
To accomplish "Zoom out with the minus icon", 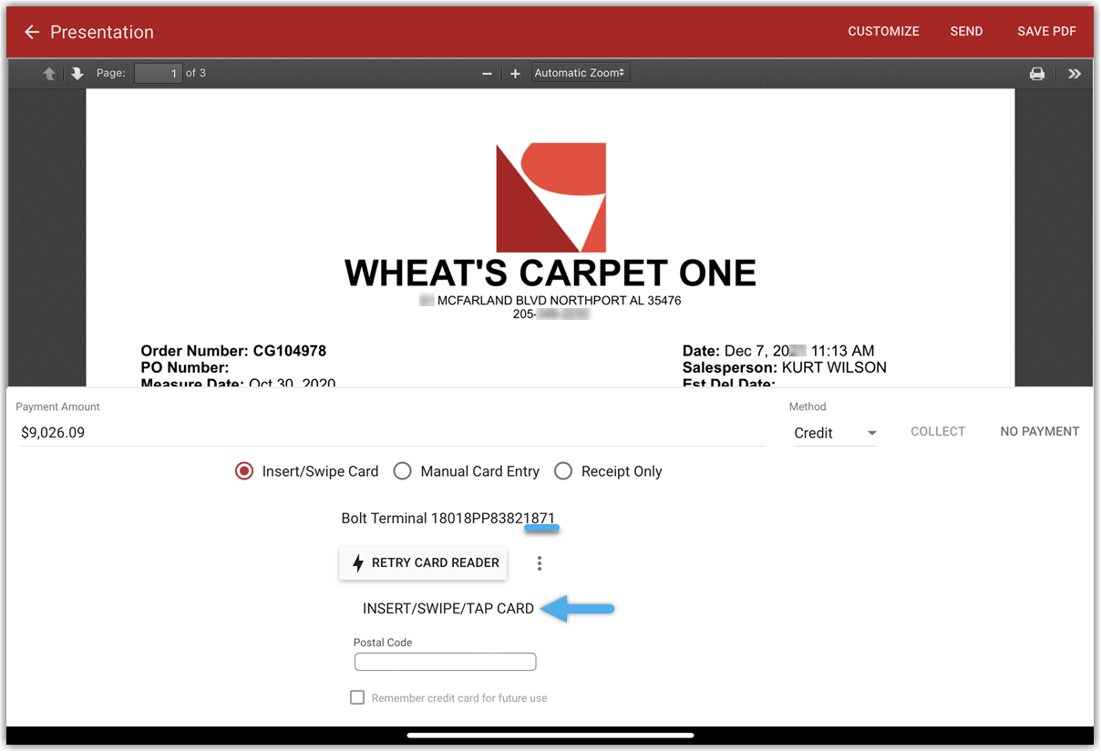I will [487, 74].
